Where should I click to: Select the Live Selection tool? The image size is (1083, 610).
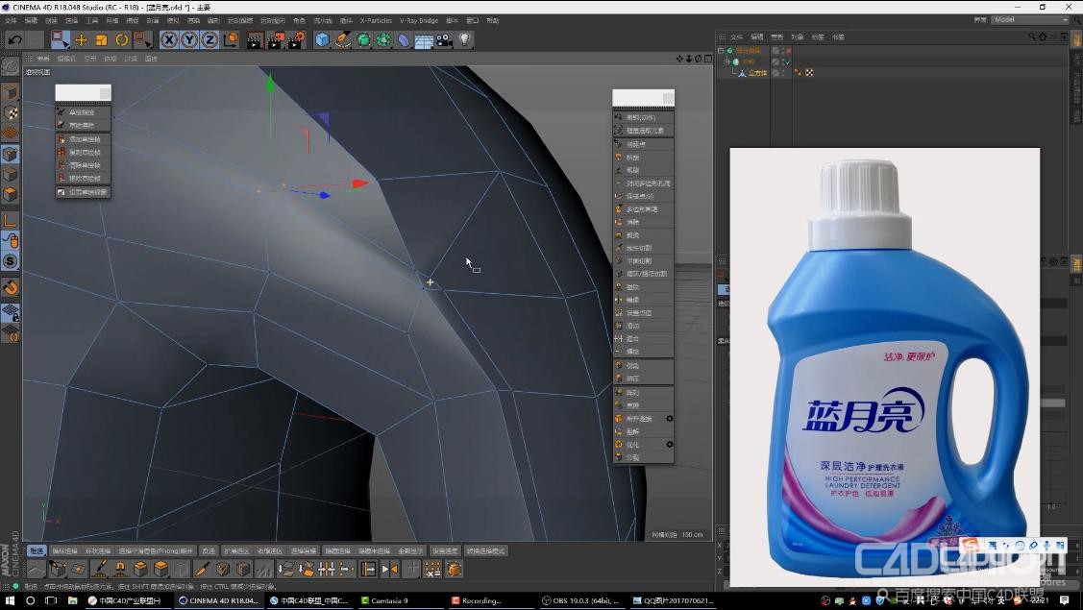pyautogui.click(x=60, y=40)
